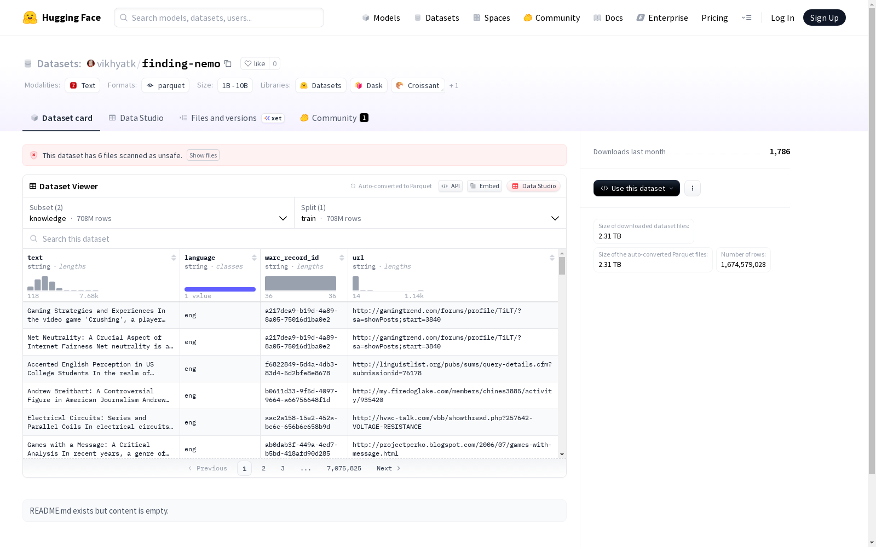Click the table scroll down arrow
Screen dimensions: 876x547
(x=562, y=455)
